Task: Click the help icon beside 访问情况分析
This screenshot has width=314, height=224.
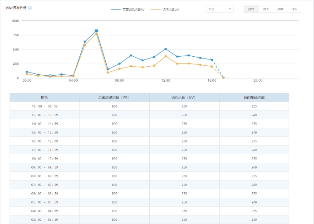Action: tap(30, 8)
